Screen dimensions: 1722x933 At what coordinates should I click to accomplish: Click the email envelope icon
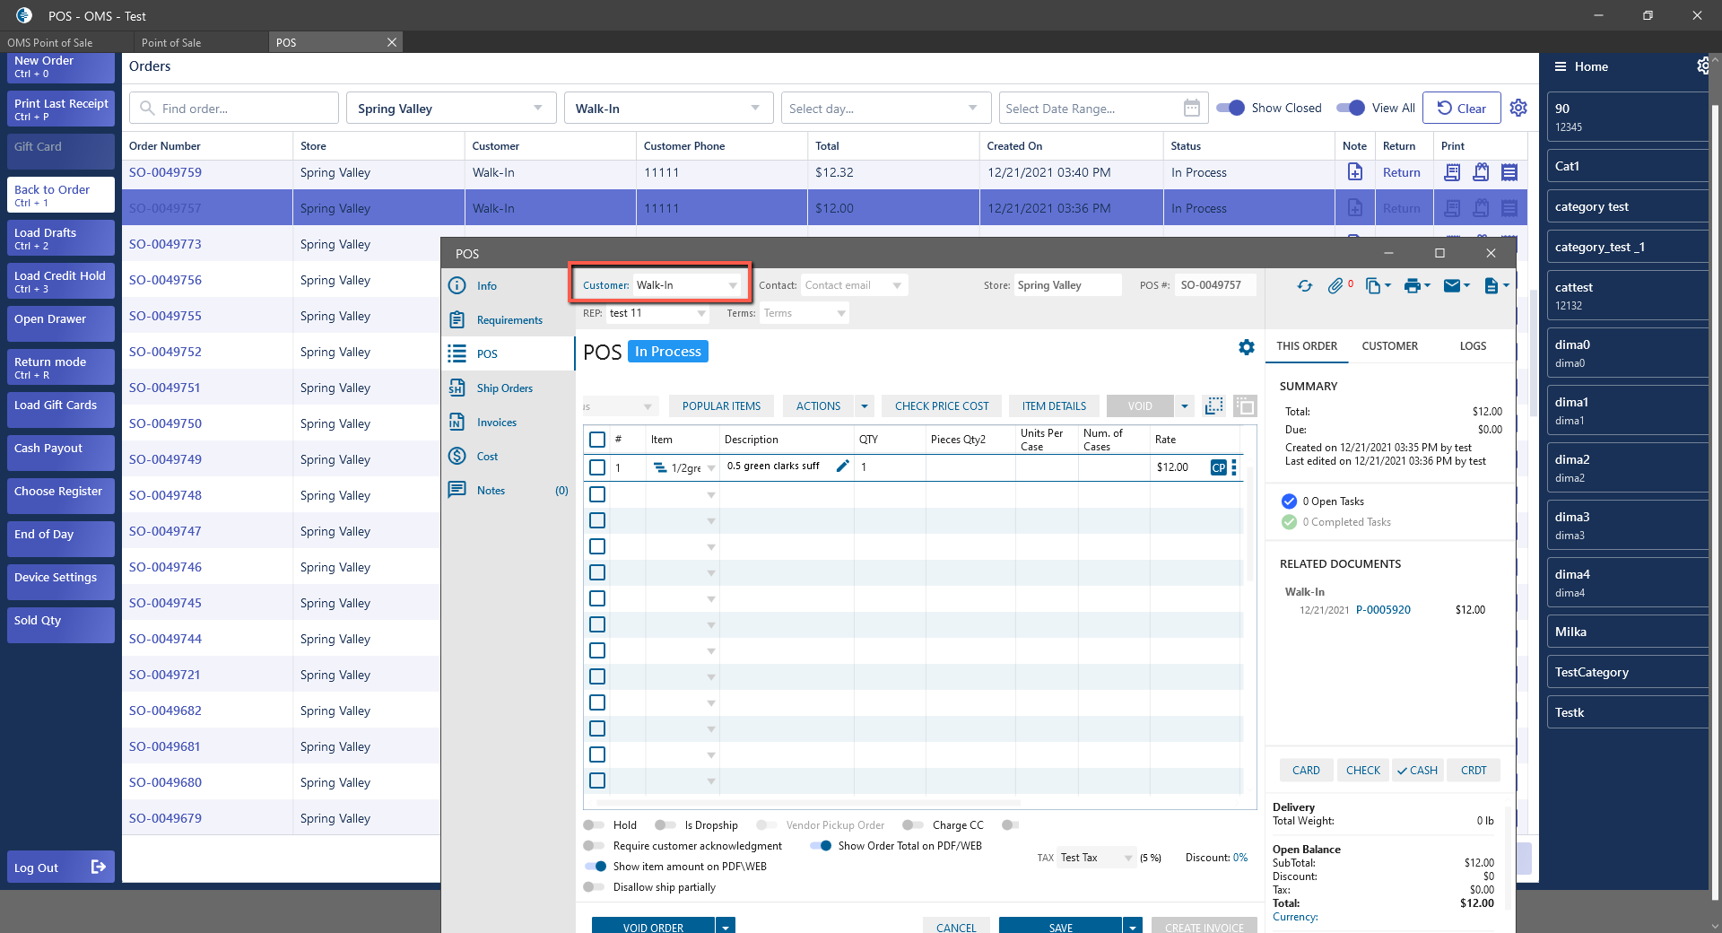coord(1452,286)
